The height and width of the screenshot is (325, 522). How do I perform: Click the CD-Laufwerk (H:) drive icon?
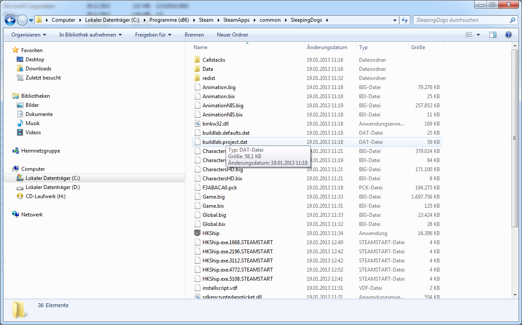pyautogui.click(x=20, y=196)
